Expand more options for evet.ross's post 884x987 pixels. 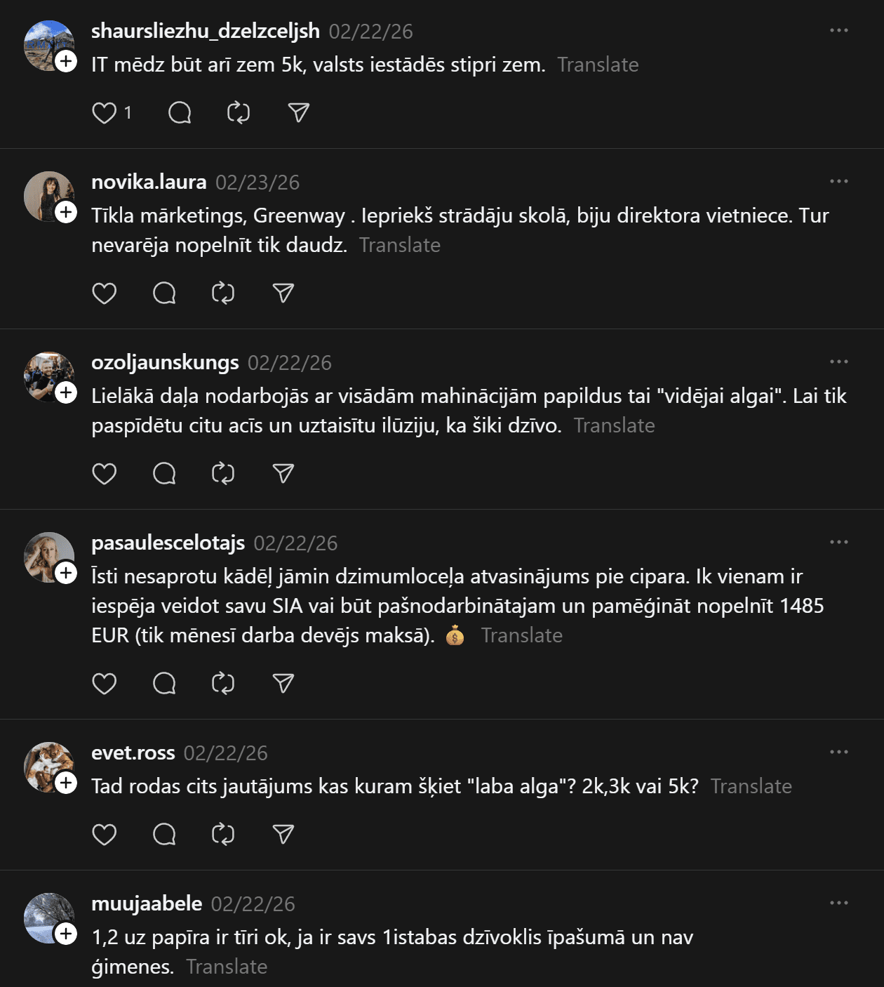pyautogui.click(x=839, y=753)
